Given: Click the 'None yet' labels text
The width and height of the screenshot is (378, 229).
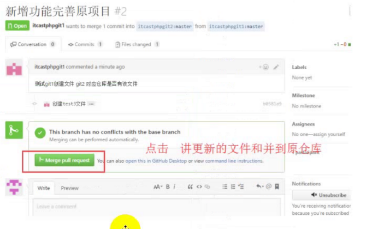Looking at the screenshot, I should point(302,77).
